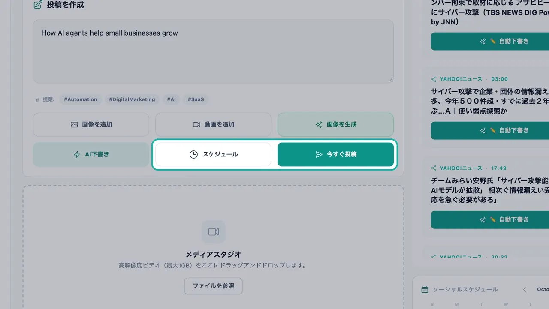
Task: Generate an image with 画像を生成
Action: [x=335, y=125]
